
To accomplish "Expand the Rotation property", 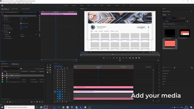I will coord(2,25).
